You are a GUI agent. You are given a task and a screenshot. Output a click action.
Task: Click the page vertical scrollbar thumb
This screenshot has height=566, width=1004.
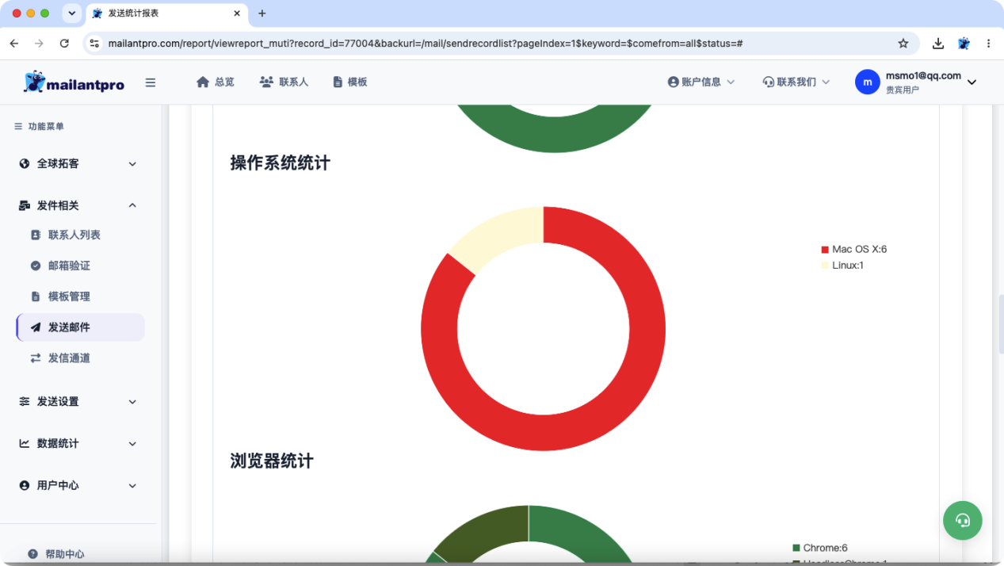click(1001, 324)
